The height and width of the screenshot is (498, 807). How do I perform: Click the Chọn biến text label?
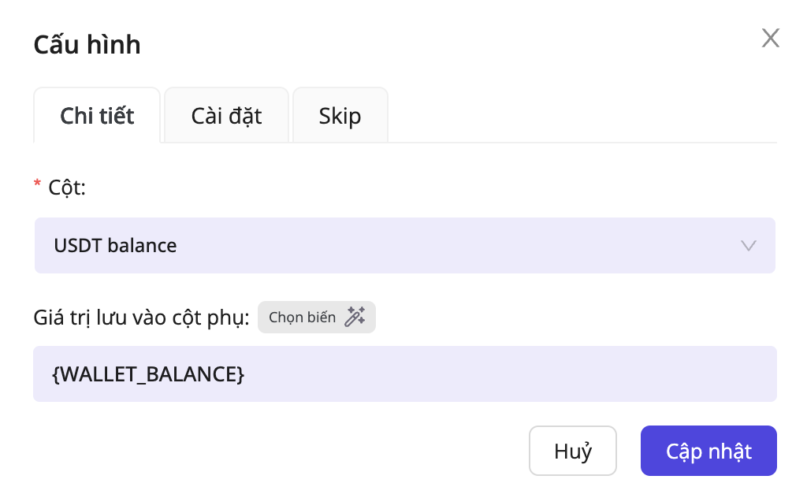302,318
